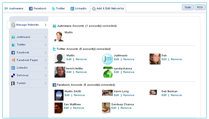Remove kevin's twitter account
This screenshot has width=209, height=119.
(81, 72)
